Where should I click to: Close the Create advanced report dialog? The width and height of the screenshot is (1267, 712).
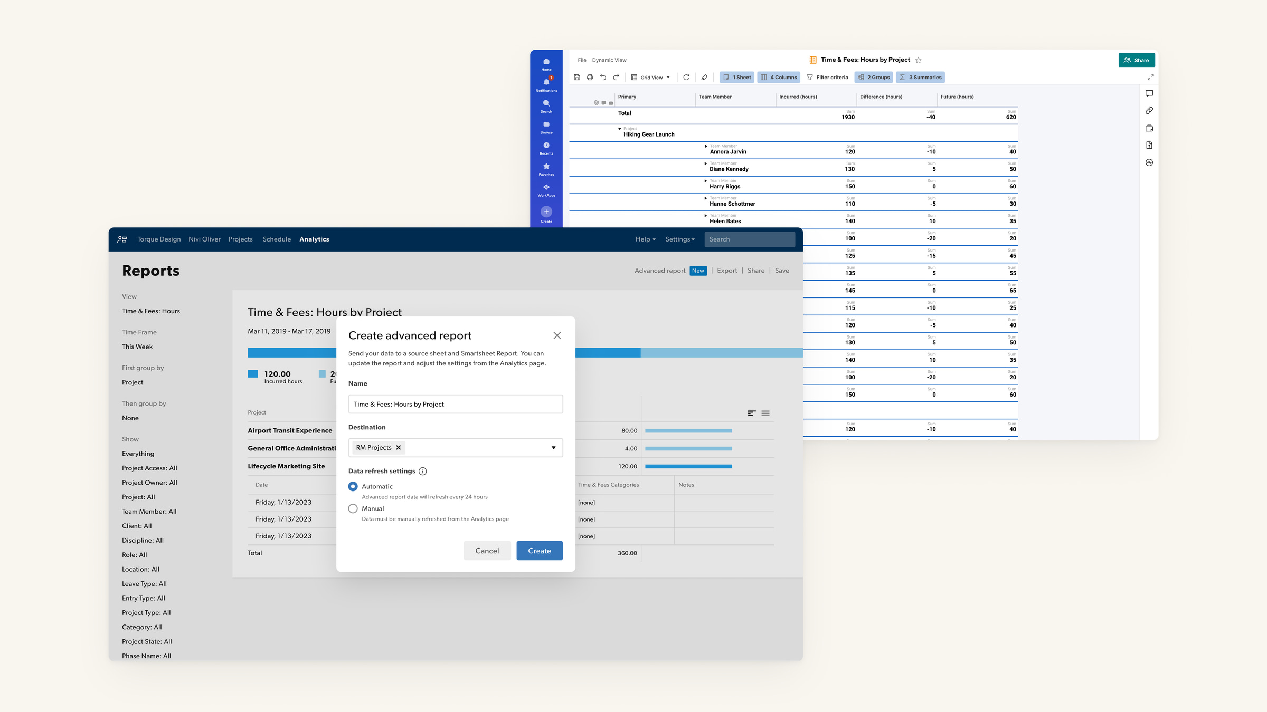coord(557,335)
